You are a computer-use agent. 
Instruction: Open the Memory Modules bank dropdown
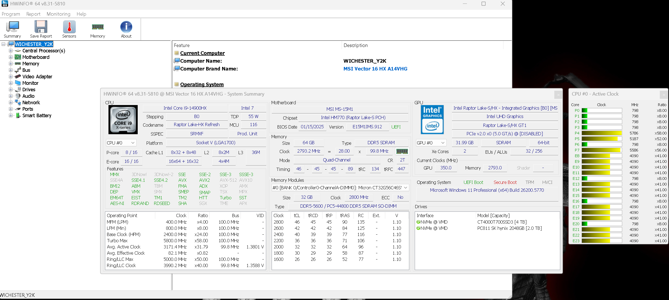tap(340, 188)
